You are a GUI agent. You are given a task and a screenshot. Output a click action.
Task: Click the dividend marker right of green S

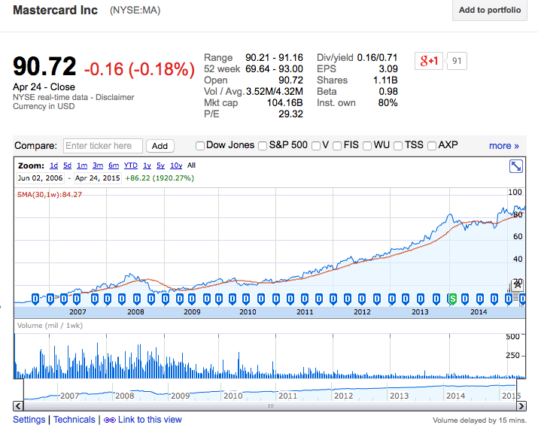(465, 299)
